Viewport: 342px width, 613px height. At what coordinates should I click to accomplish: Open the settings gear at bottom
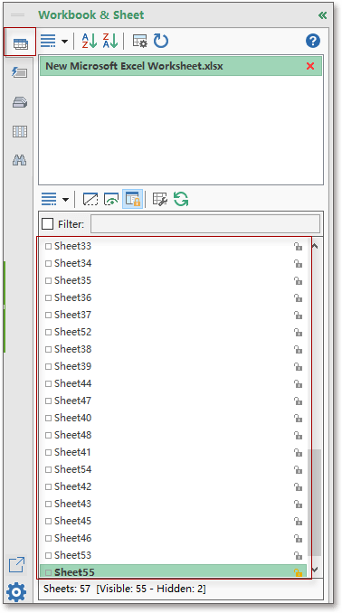pyautogui.click(x=16, y=592)
